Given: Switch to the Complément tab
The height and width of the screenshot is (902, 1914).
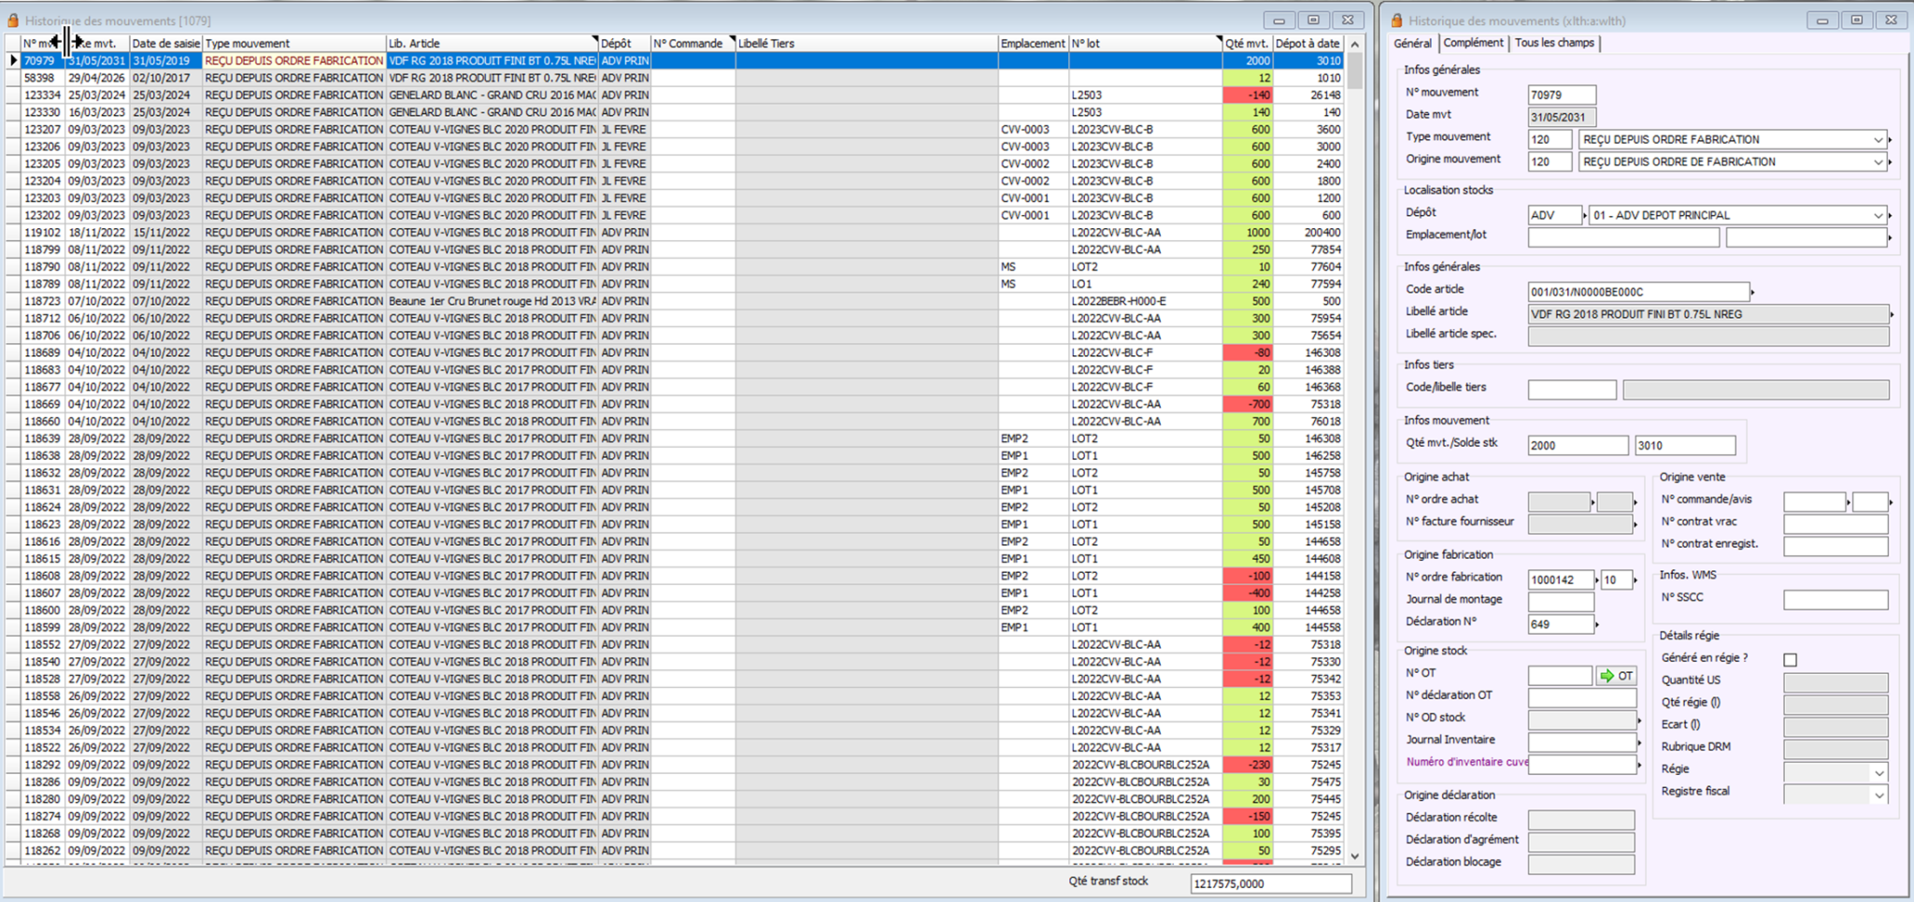Looking at the screenshot, I should (1473, 43).
